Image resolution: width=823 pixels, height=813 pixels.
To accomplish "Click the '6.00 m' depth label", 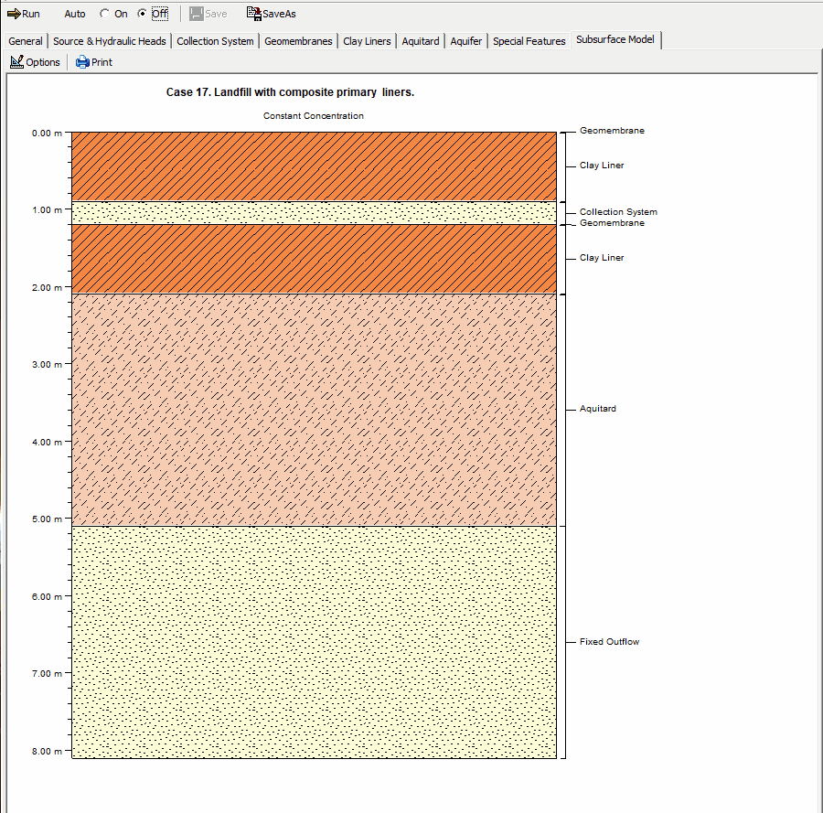I will coord(47,597).
